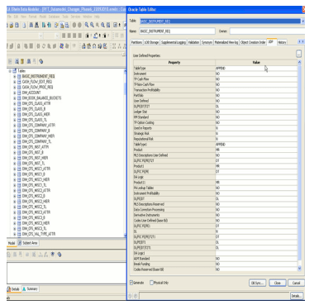Click the table icon beside DIM_CFS_VAL_TYPE_ATTR
Screen dimensions: 314x305
(19, 234)
